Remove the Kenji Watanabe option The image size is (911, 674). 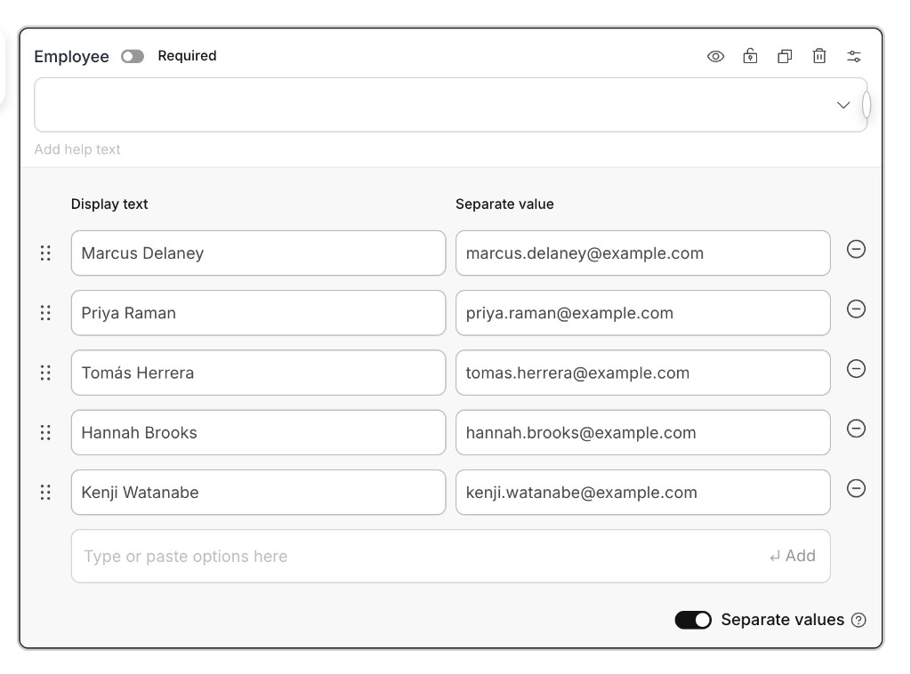(x=856, y=489)
